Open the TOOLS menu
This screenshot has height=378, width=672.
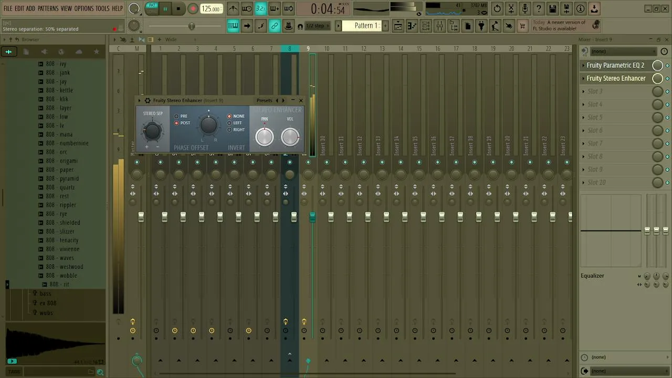pos(102,8)
